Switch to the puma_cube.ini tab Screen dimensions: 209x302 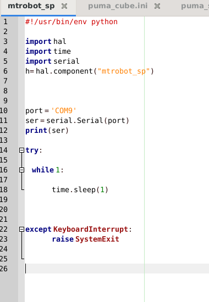click(x=118, y=6)
